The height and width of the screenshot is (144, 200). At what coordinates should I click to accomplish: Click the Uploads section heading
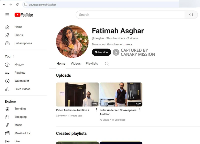point(63,75)
